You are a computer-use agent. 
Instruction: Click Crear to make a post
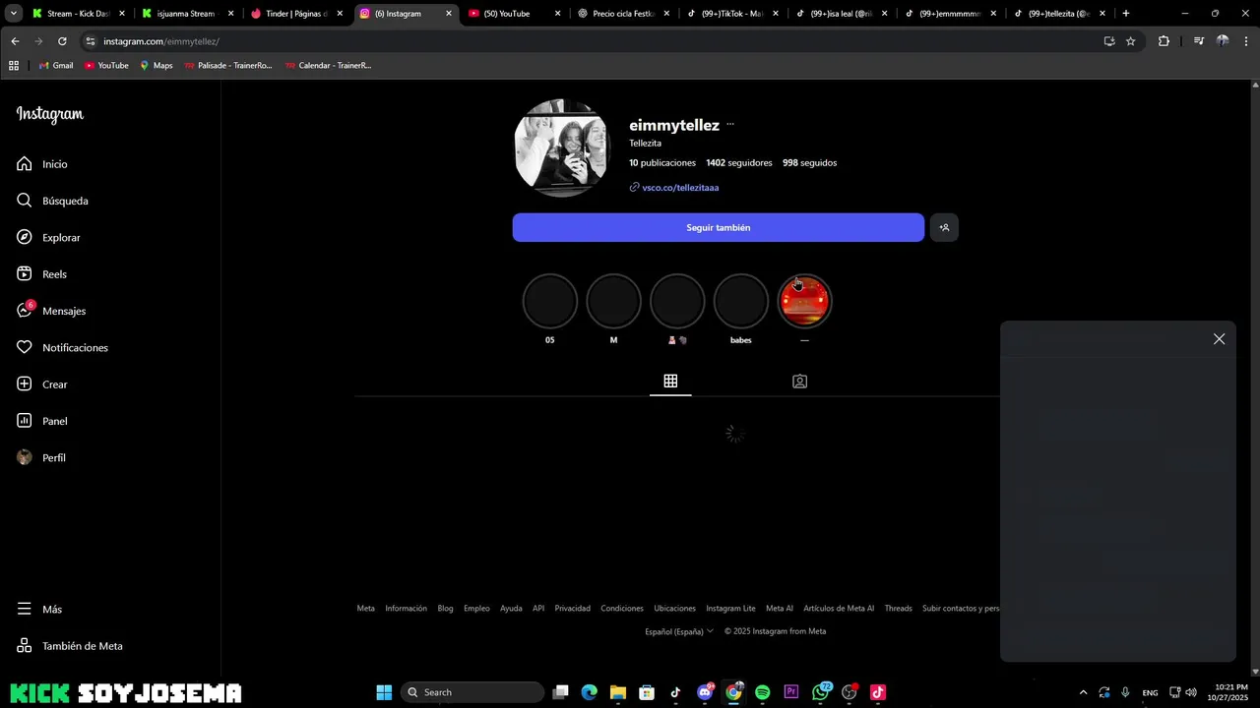42,384
